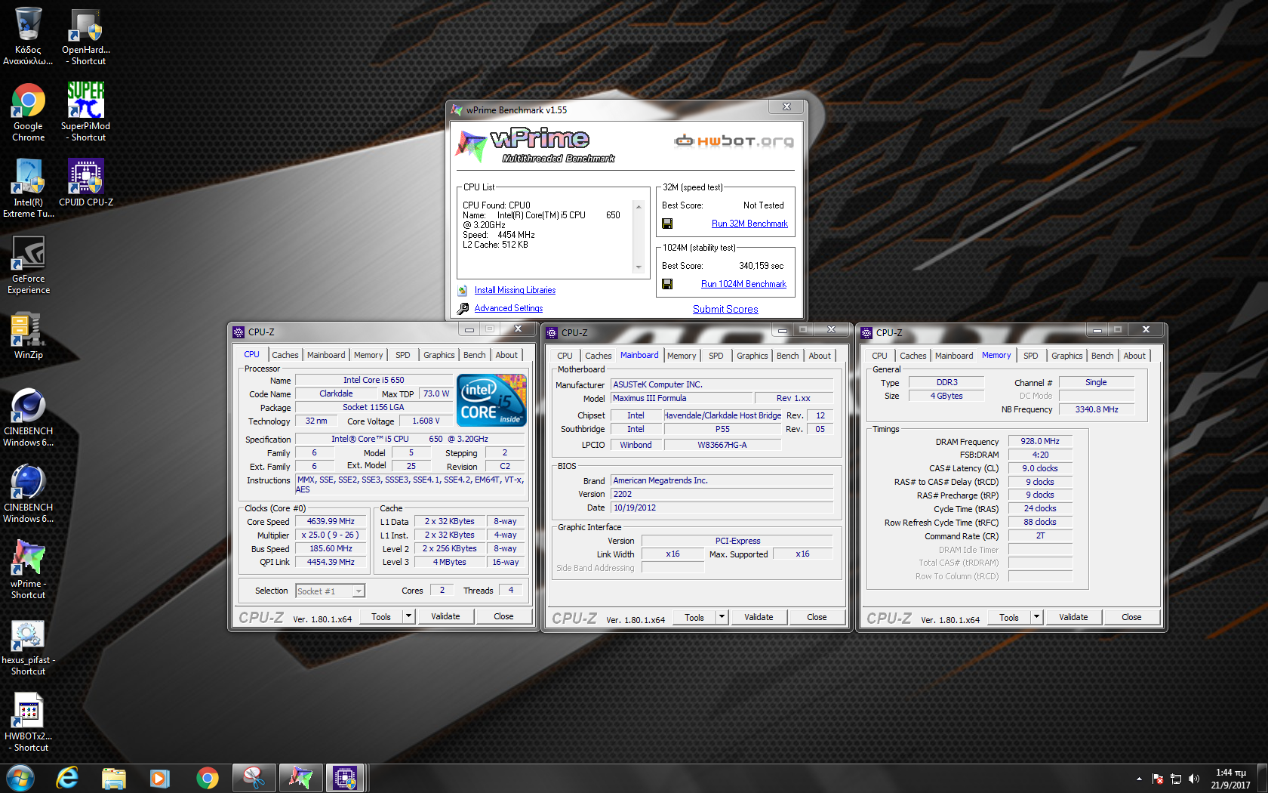Image resolution: width=1268 pixels, height=793 pixels.
Task: Open About tab in first CPU-Z window
Action: click(x=506, y=355)
